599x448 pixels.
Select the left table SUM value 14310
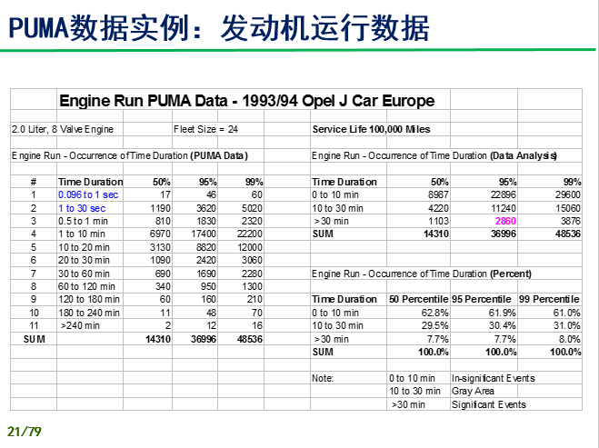(x=158, y=339)
